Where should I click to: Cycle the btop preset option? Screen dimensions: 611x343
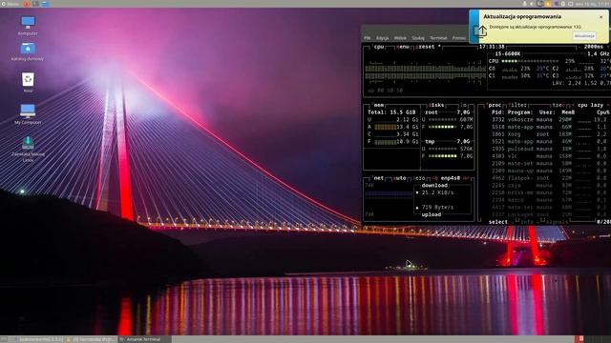pyautogui.click(x=428, y=47)
